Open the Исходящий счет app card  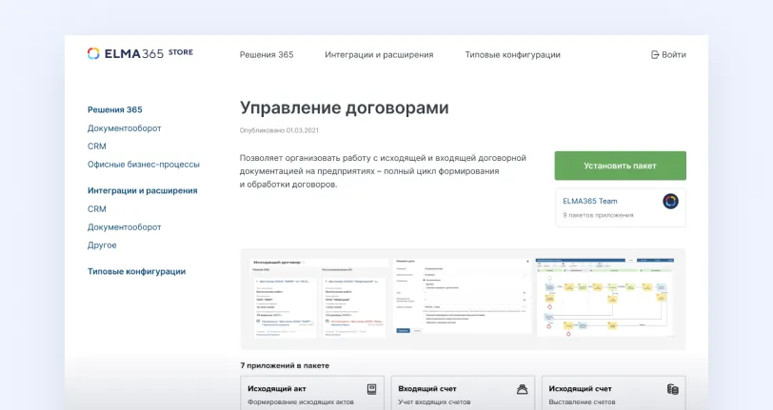coord(614,393)
